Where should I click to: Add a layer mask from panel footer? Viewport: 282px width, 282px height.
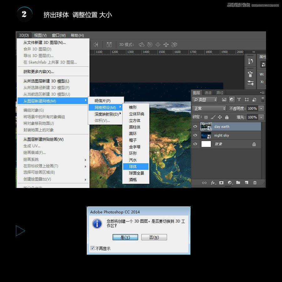pyautogui.click(x=222, y=183)
